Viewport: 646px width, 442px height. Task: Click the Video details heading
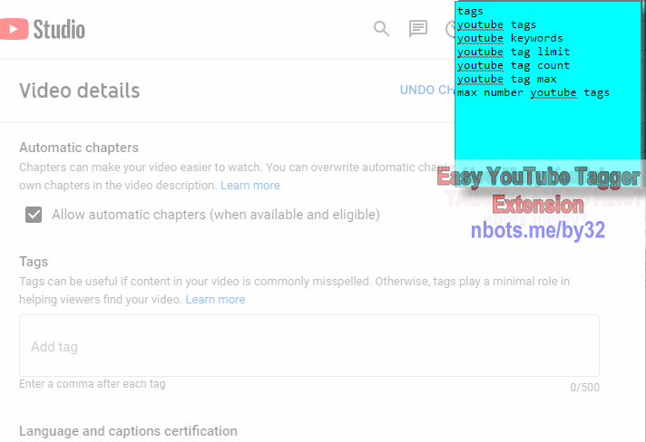[80, 91]
